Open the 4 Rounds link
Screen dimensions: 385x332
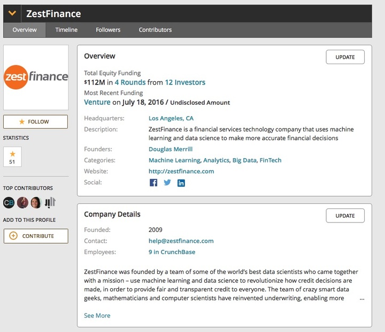130,82
